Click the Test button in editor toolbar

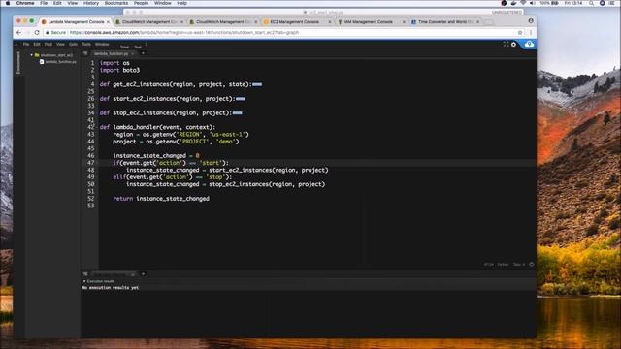[x=138, y=47]
